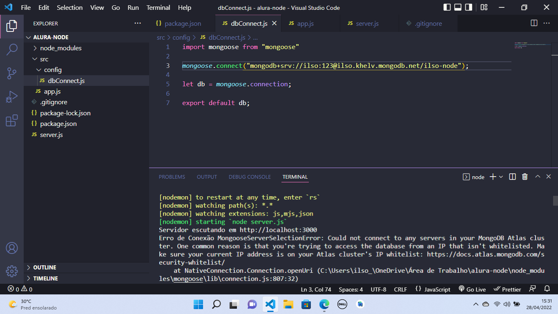Viewport: 558px width, 314px height.
Task: Collapse the ALURA-NODE folder section
Action: [x=86, y=37]
